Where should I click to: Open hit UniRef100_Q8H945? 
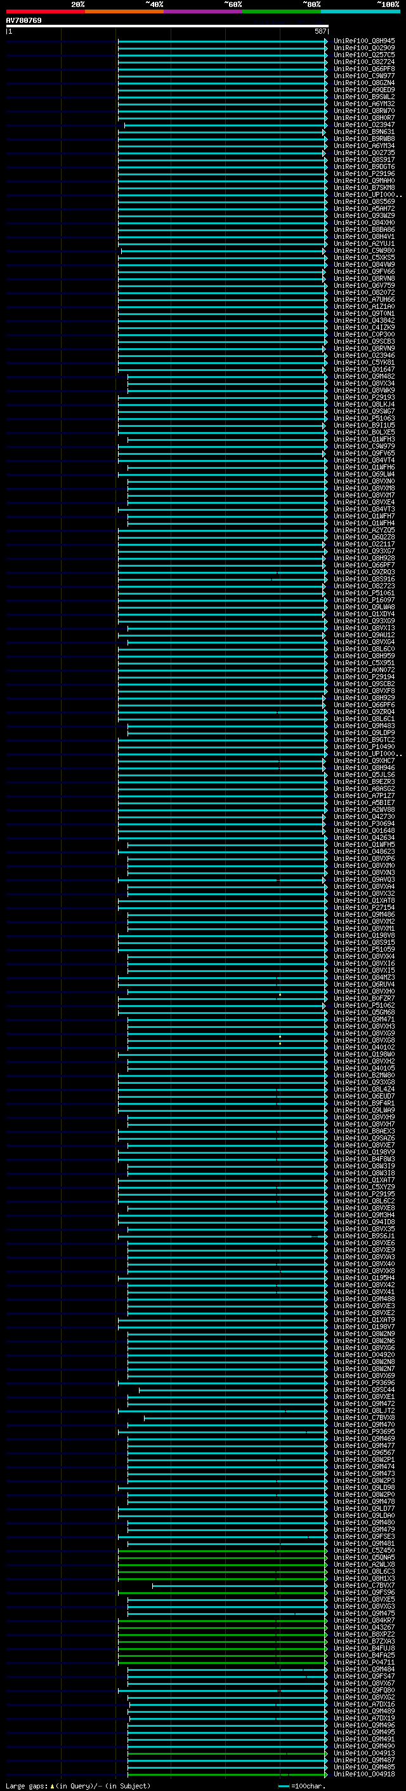click(363, 41)
